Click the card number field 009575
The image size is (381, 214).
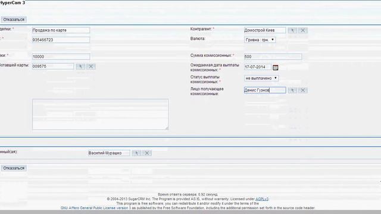pos(53,66)
